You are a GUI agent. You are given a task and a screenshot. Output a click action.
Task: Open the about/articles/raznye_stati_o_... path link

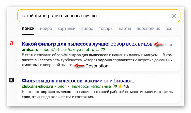(70, 49)
